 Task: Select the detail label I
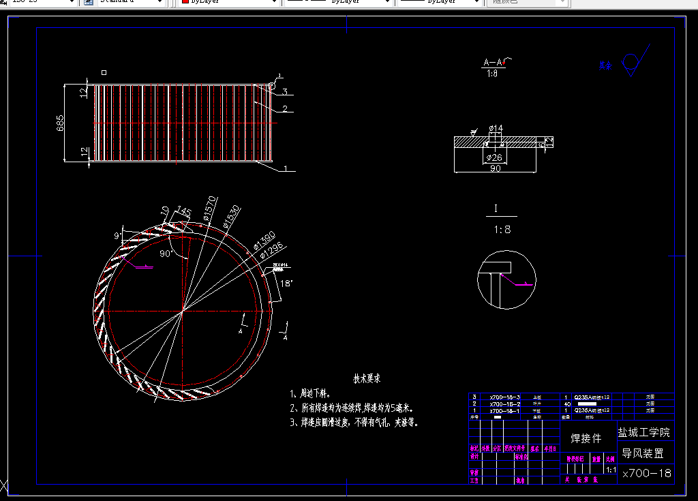click(x=496, y=209)
